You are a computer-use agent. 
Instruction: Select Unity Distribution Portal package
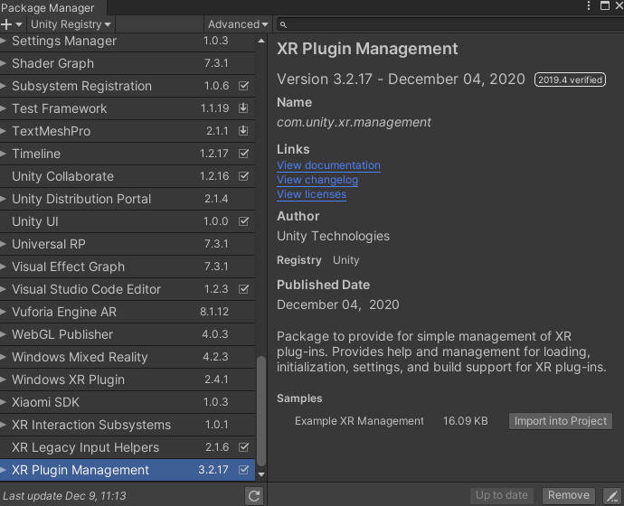(x=128, y=199)
